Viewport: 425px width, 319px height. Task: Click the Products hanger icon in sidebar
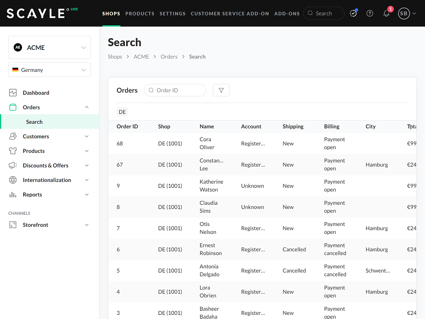pyautogui.click(x=13, y=151)
